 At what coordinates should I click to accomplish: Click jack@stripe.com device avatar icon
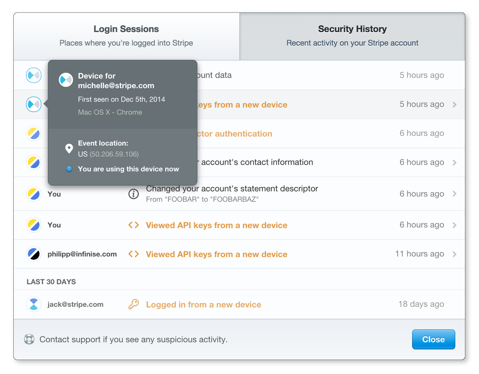[34, 304]
